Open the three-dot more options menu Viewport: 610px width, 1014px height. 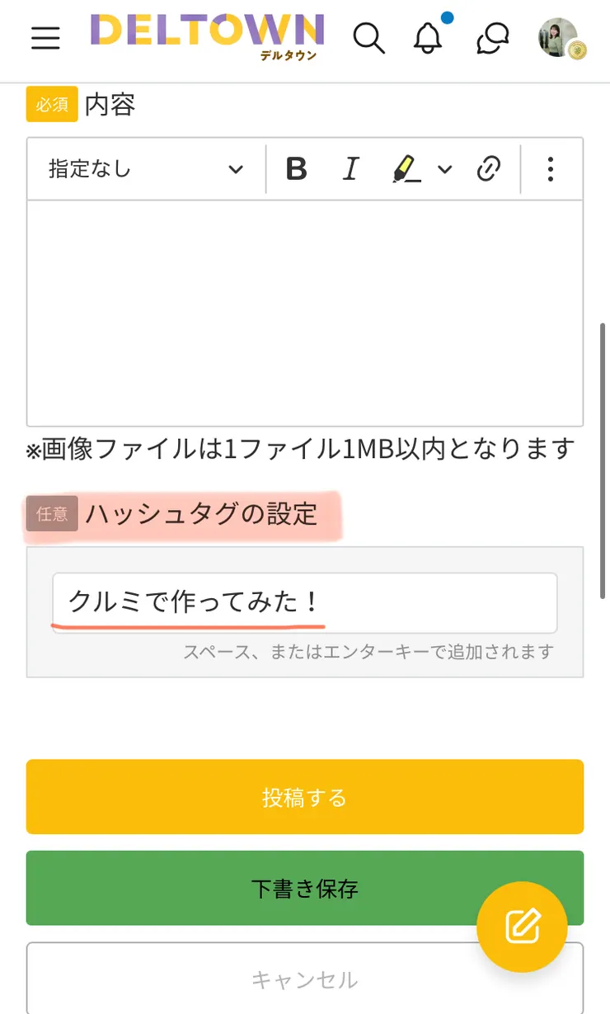(x=551, y=169)
